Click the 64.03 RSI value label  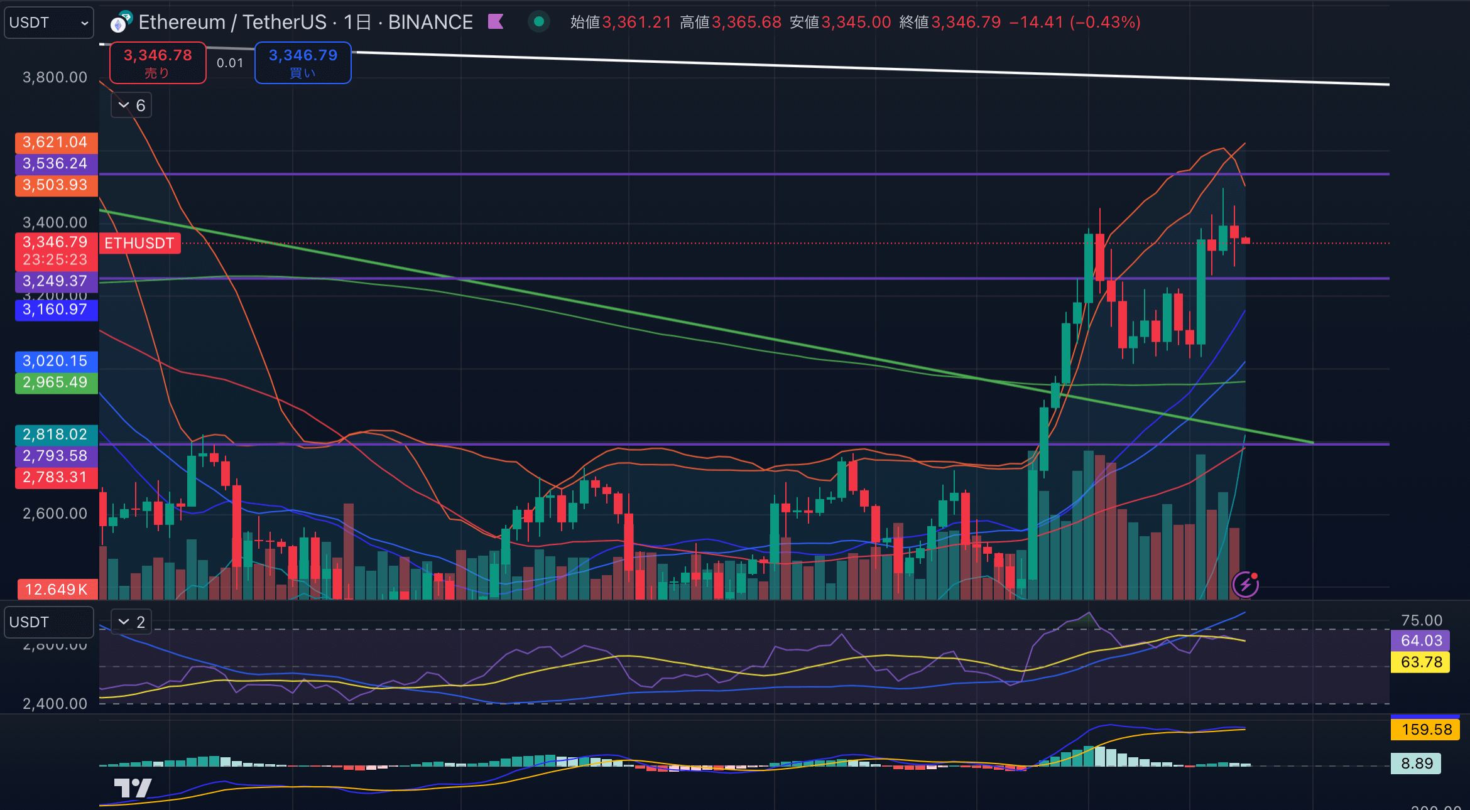click(1421, 641)
